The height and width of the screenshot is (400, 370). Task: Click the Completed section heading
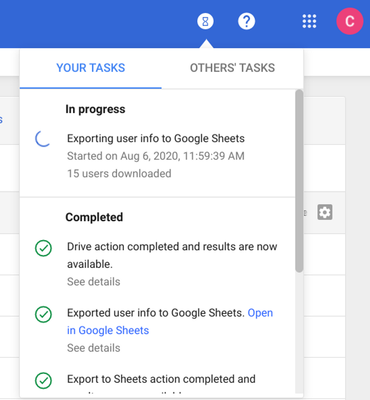(94, 217)
